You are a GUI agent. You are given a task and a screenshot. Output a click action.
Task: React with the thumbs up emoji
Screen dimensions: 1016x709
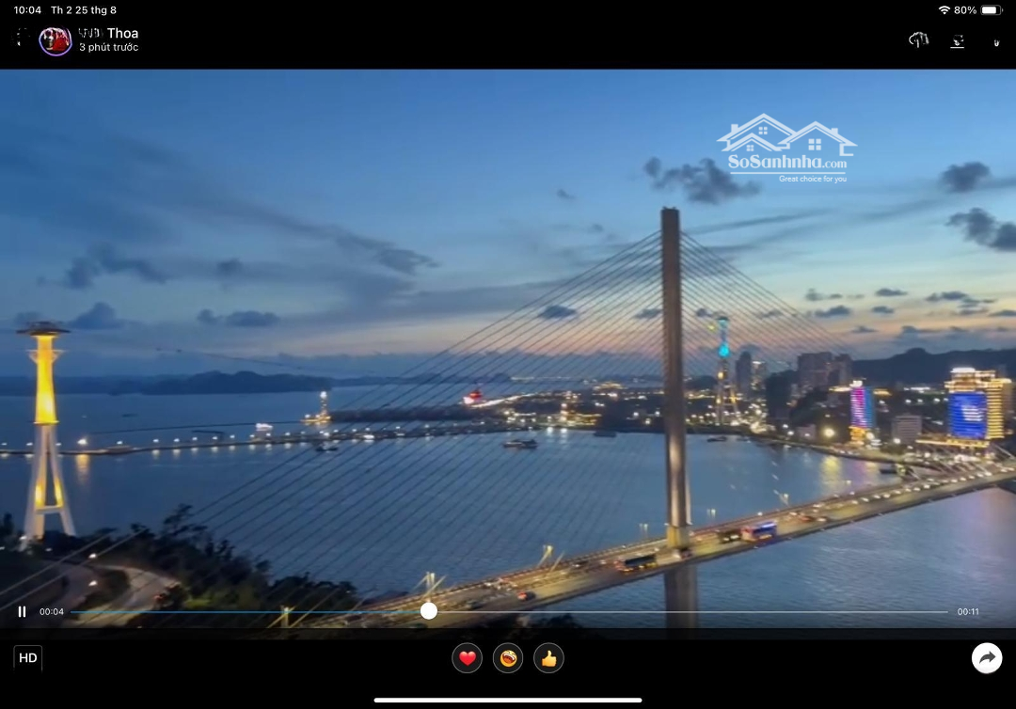548,658
